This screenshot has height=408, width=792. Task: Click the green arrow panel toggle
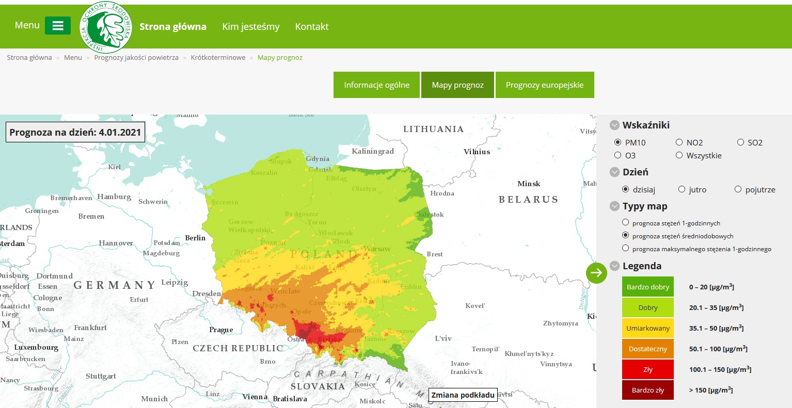pos(596,272)
